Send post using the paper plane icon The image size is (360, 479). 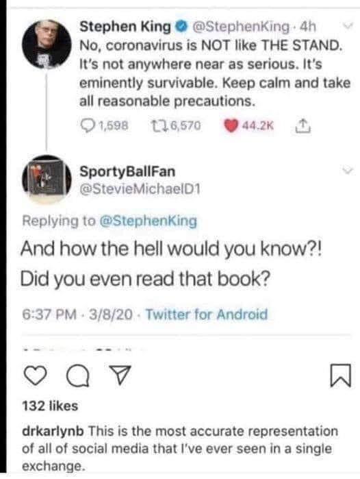click(x=120, y=375)
